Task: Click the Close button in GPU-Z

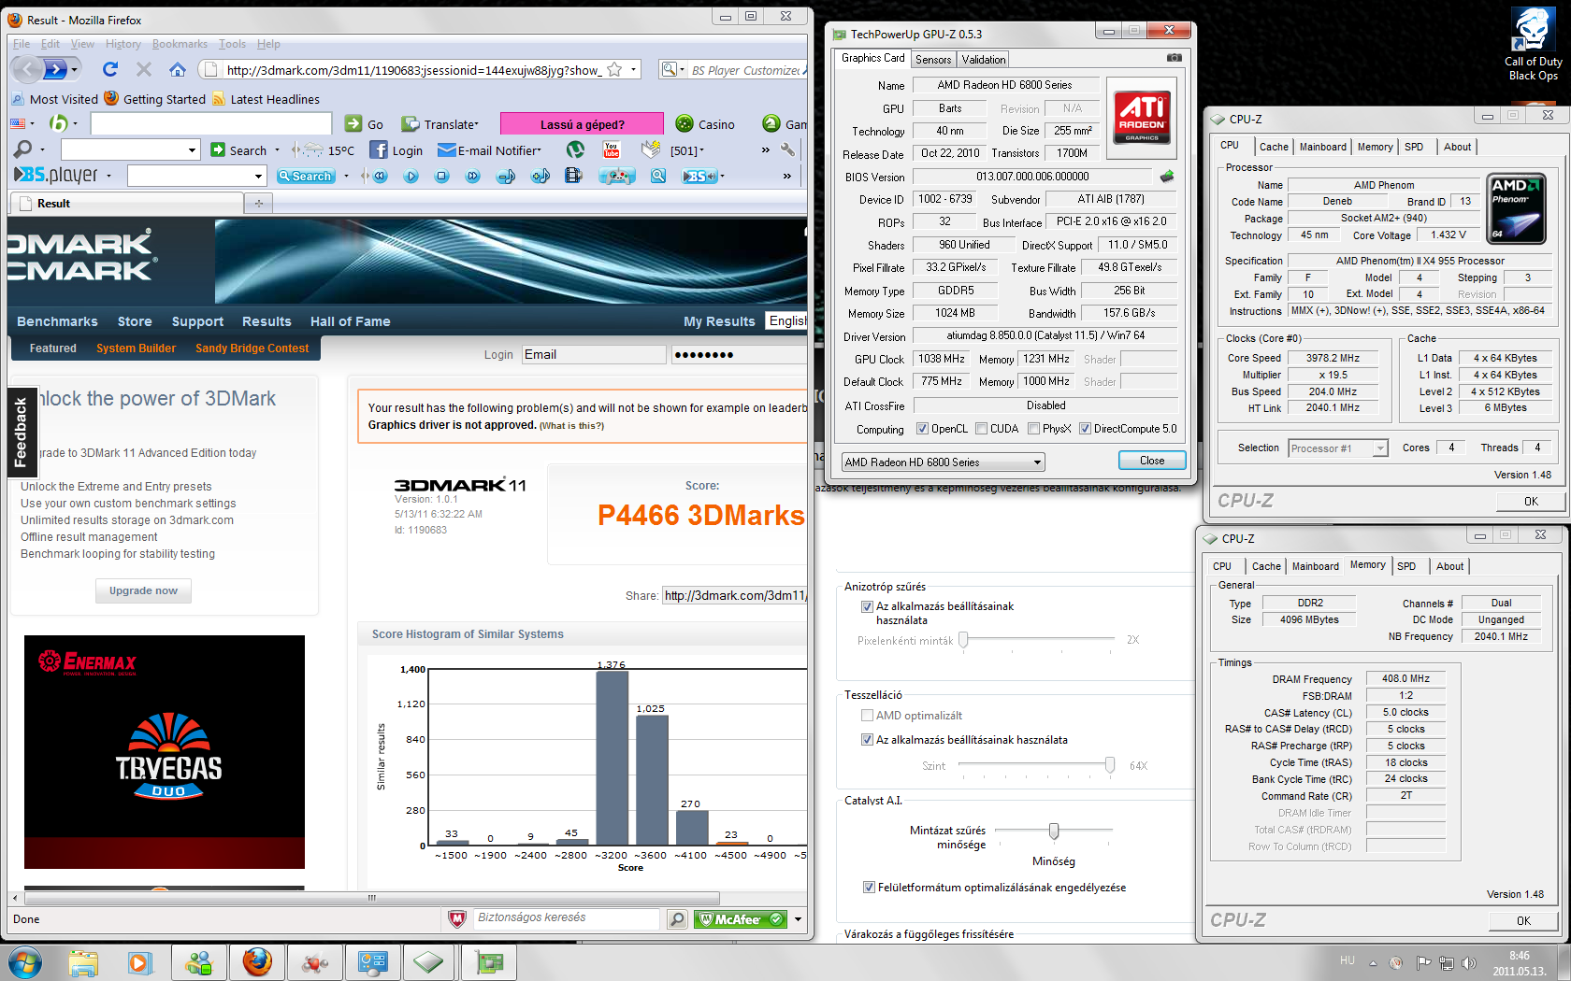Action: 1152,461
